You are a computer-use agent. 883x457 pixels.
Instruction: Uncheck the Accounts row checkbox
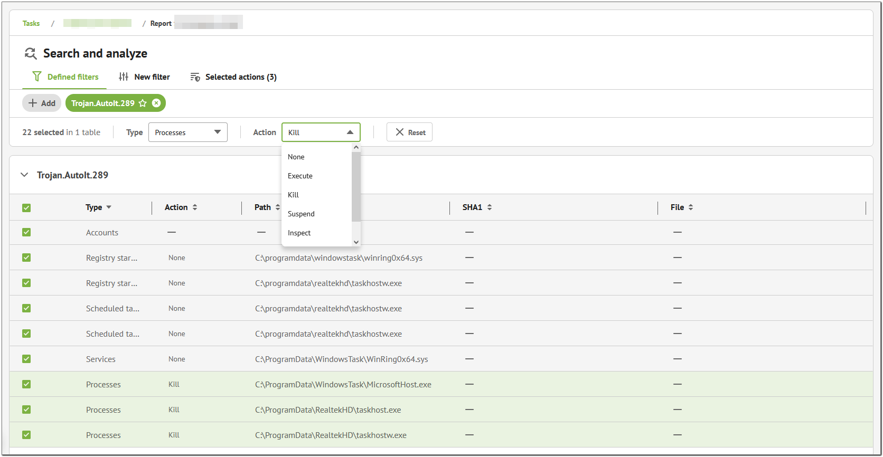[x=26, y=232]
